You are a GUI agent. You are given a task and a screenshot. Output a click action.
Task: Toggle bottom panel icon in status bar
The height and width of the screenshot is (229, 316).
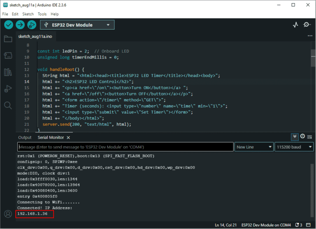coord(308,225)
